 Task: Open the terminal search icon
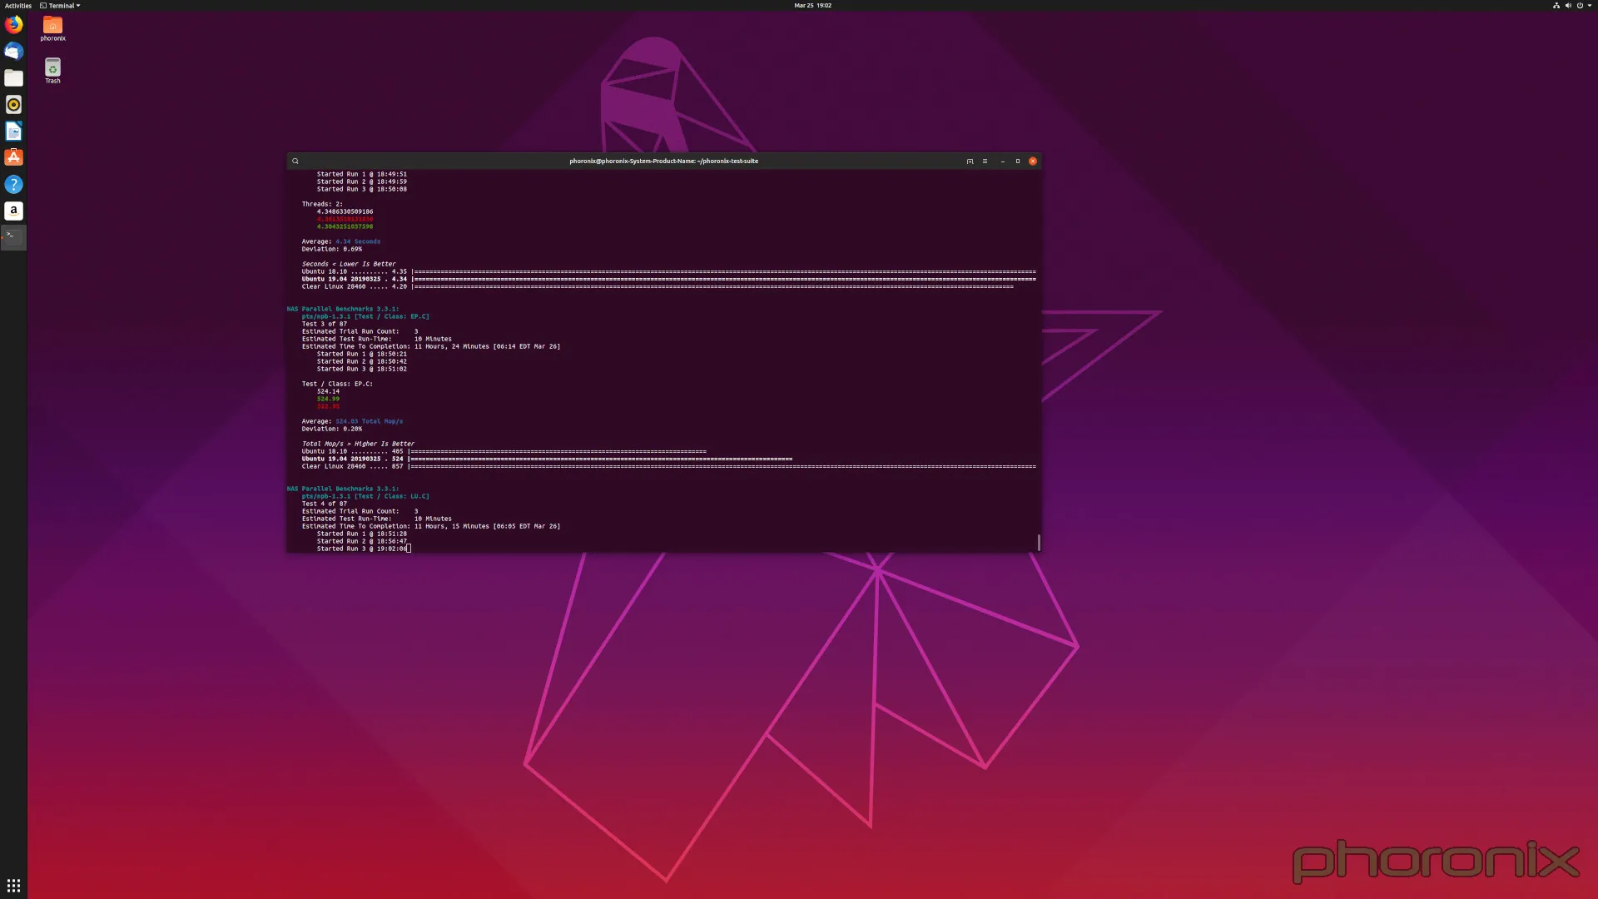[x=295, y=161]
